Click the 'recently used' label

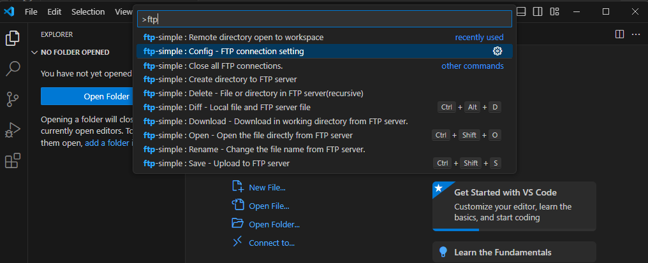(x=479, y=37)
